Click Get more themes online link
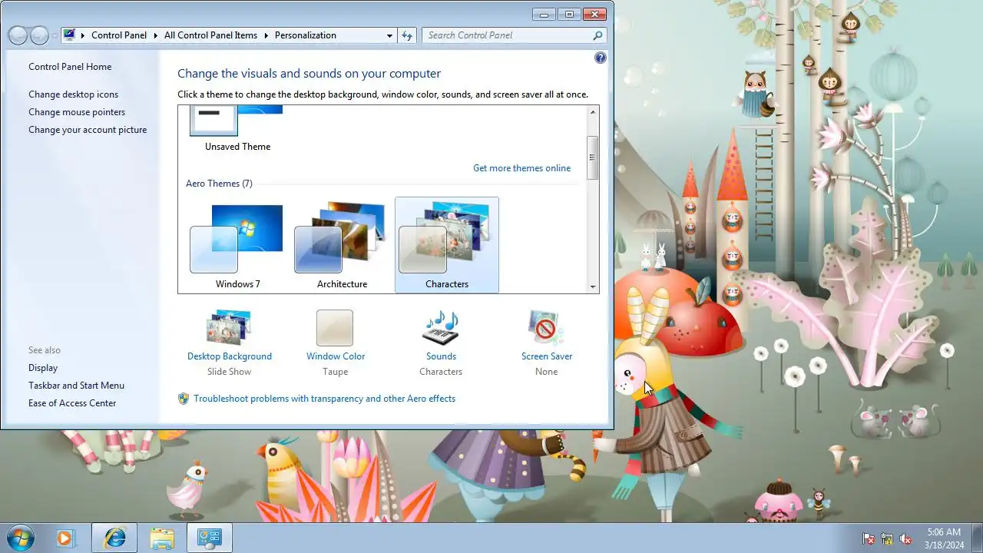This screenshot has width=983, height=553. [521, 168]
